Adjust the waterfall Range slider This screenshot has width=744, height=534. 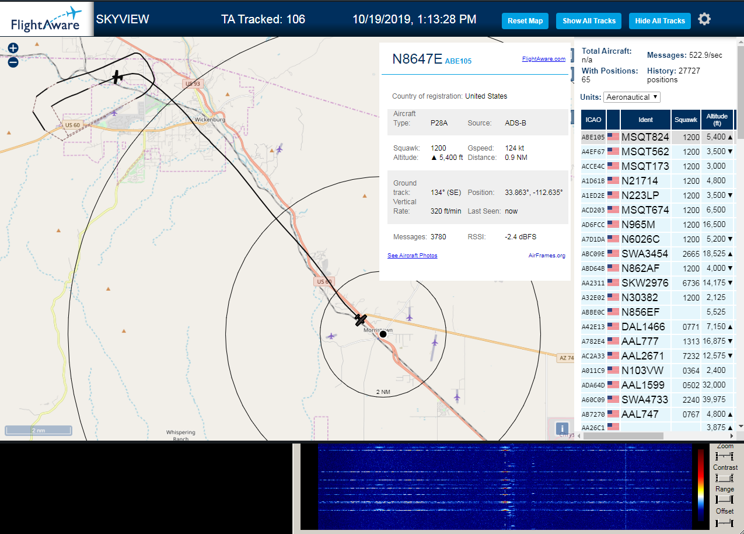[x=724, y=500]
